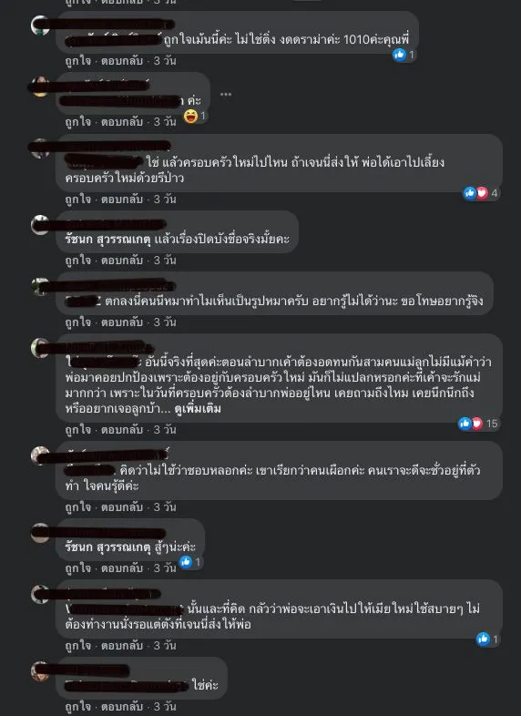Click the like reaction on the เมียใหม่ comment

pos(483,639)
